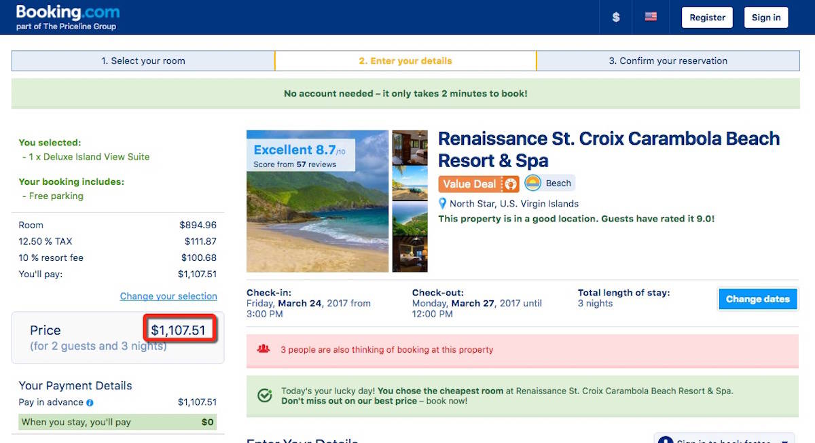Click the Free parking text
815x443 pixels.
tap(56, 196)
